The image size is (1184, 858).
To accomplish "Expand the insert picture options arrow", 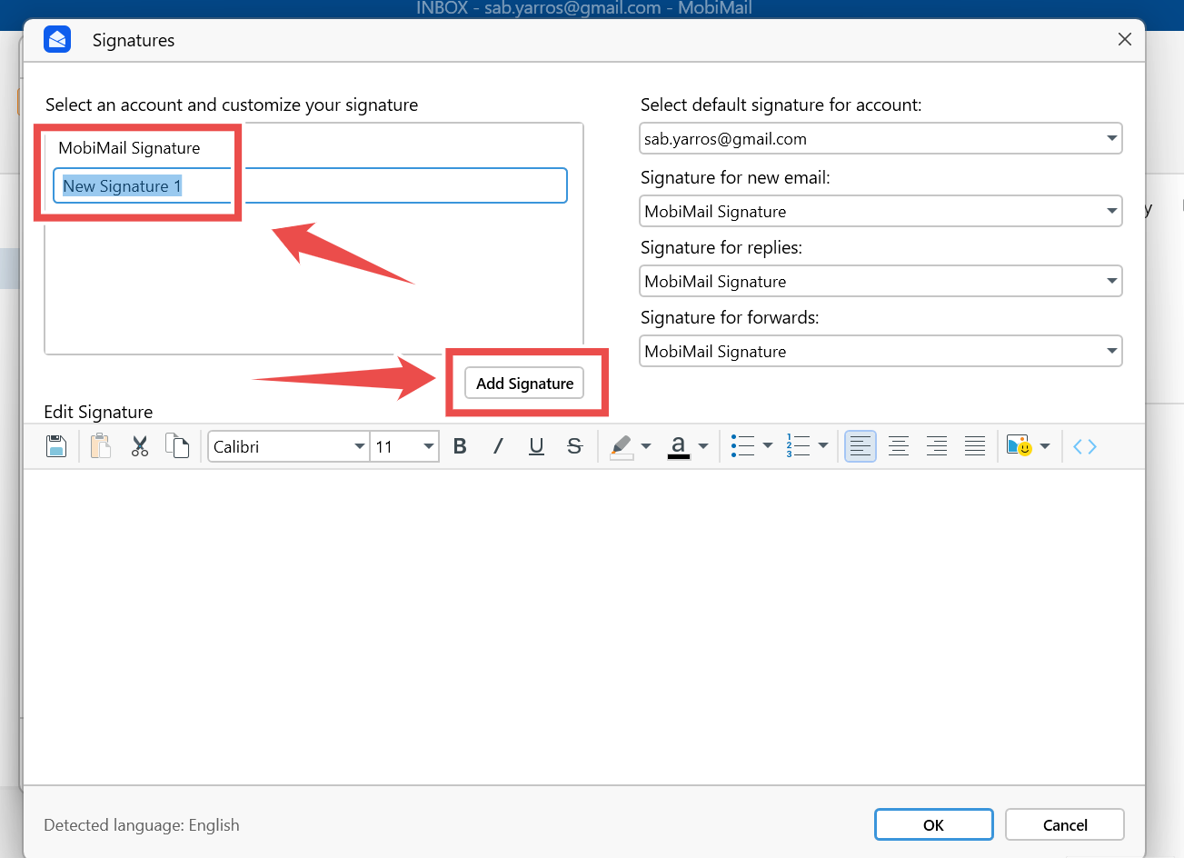I will point(1045,446).
